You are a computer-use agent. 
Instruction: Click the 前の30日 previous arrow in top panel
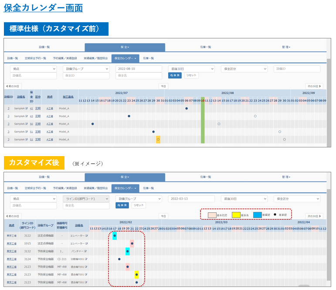coord(13,86)
